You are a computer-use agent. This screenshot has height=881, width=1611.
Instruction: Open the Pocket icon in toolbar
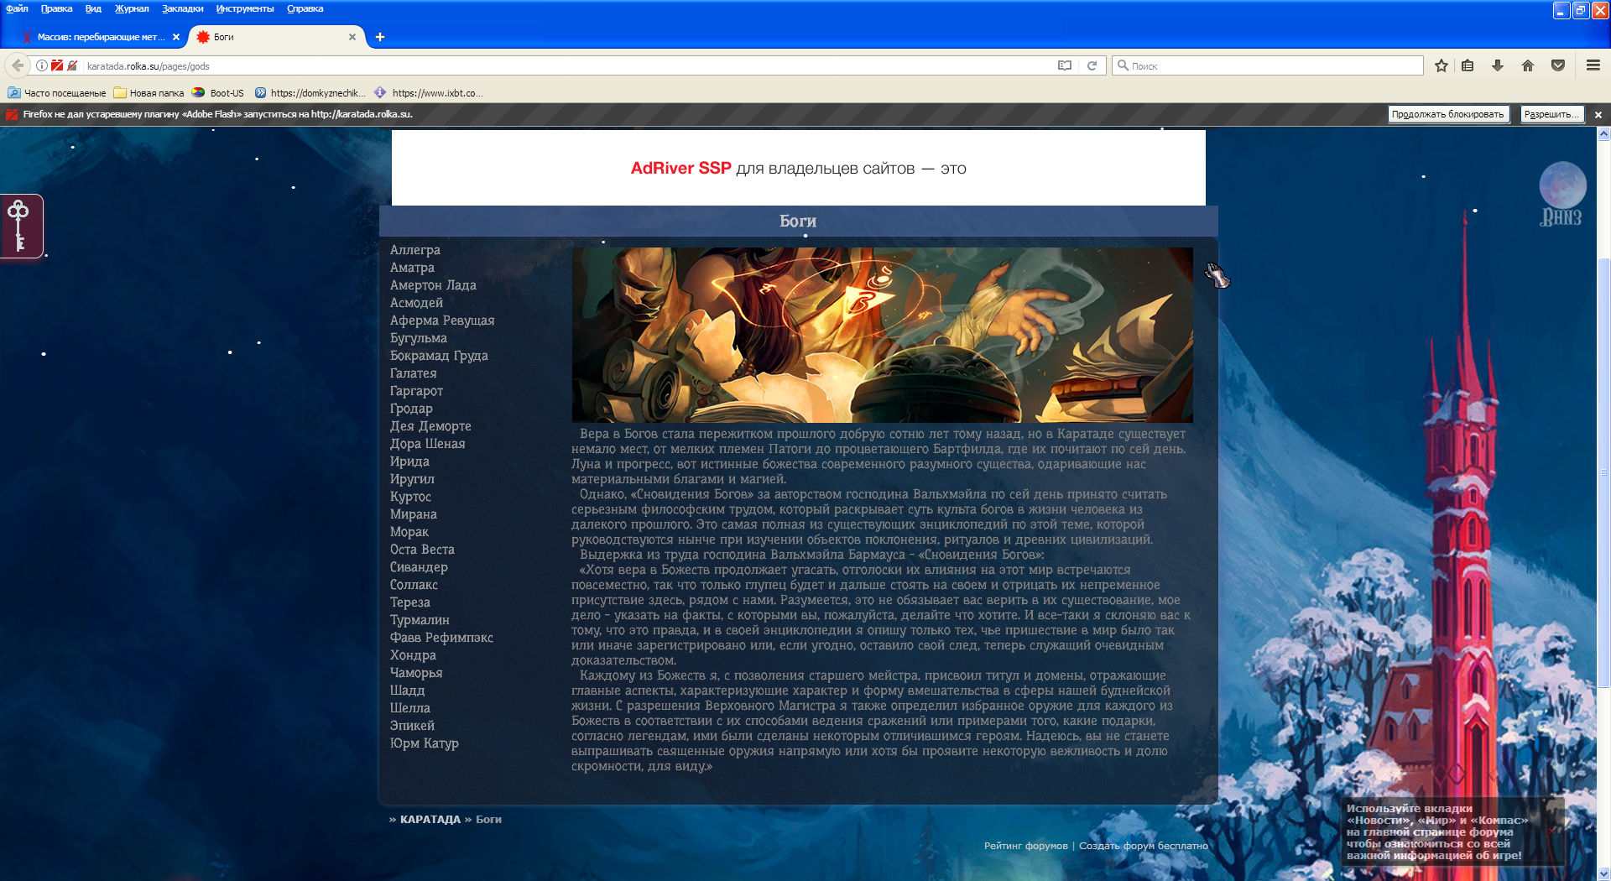point(1558,65)
